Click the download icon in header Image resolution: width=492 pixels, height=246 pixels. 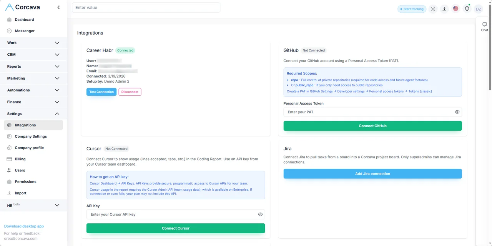[x=444, y=9]
